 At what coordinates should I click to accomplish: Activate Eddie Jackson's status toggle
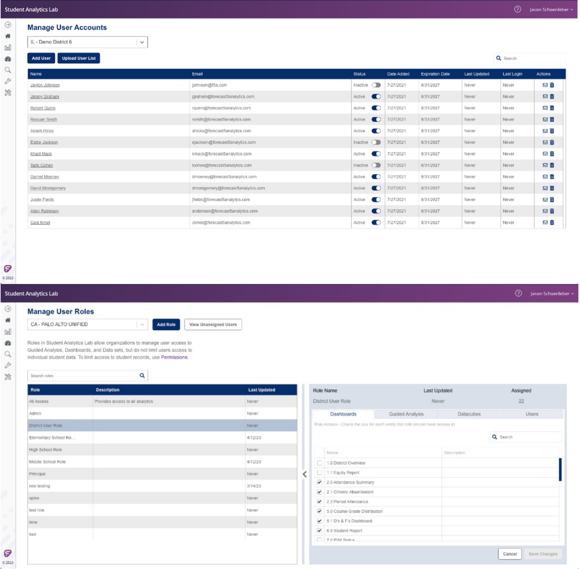376,142
